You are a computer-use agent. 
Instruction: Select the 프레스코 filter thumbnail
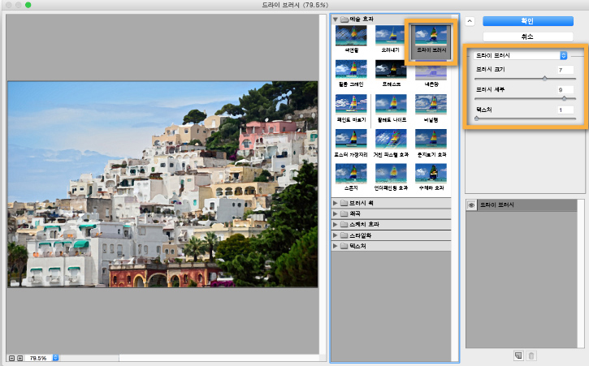tap(391, 70)
